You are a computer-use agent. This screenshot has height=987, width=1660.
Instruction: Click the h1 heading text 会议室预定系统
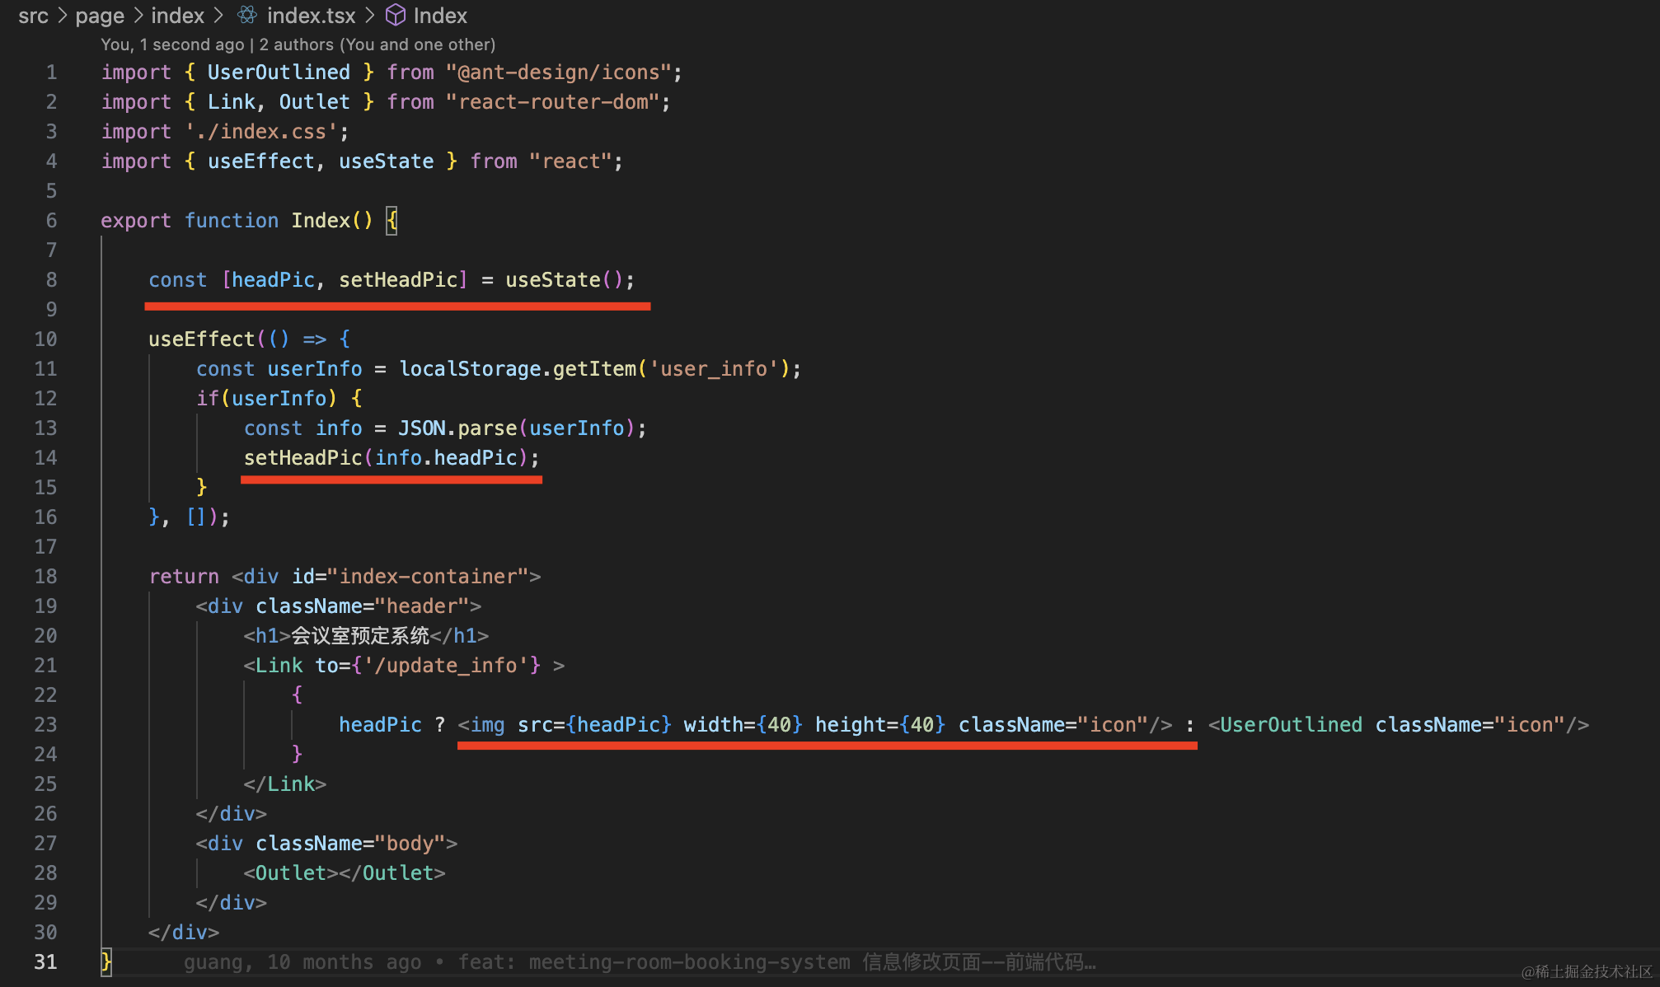click(x=360, y=636)
